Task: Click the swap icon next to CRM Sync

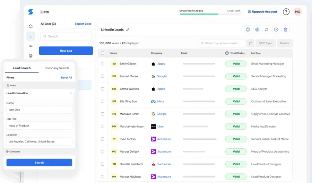Action: point(250,43)
